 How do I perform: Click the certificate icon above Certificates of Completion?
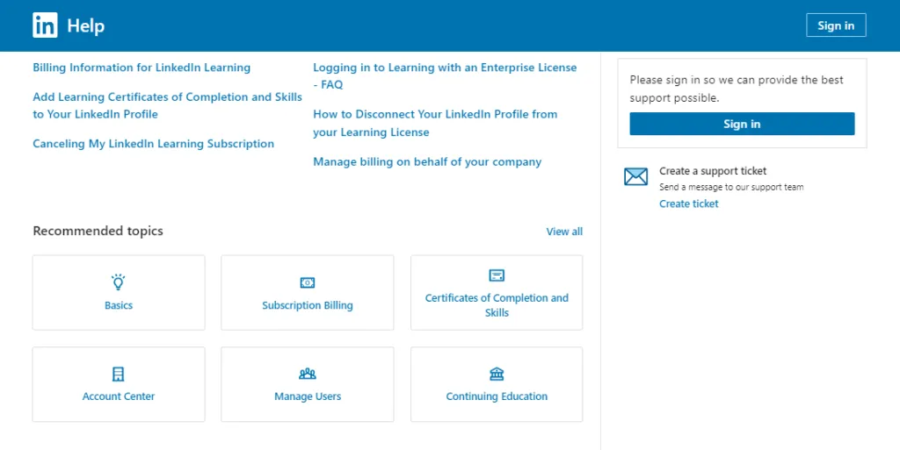click(x=497, y=275)
